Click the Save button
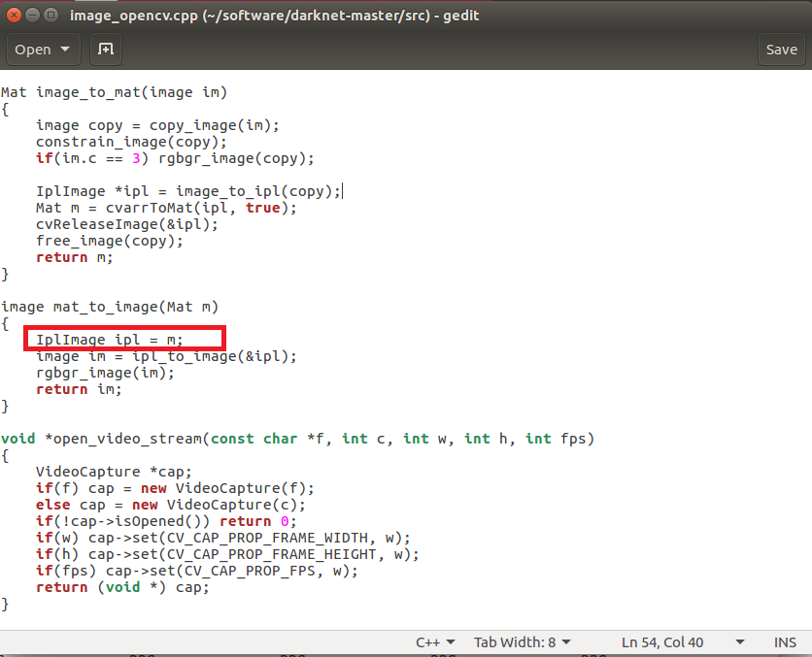This screenshot has width=812, height=657. pyautogui.click(x=781, y=49)
